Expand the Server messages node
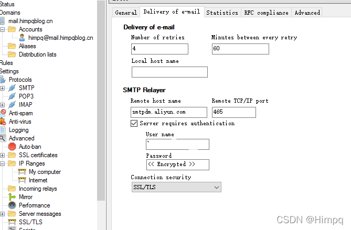 [x=2, y=214]
